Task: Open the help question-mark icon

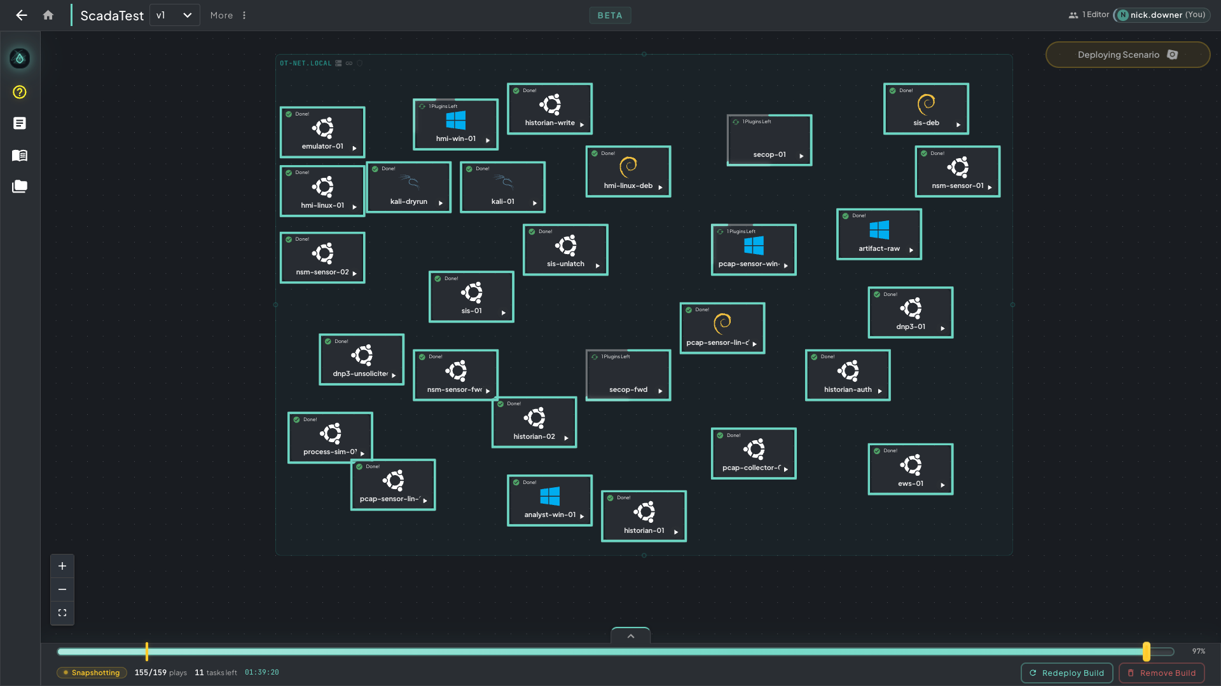Action: [20, 92]
